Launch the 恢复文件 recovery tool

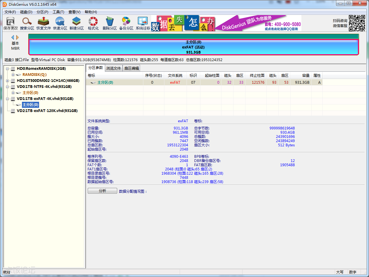click(x=43, y=23)
